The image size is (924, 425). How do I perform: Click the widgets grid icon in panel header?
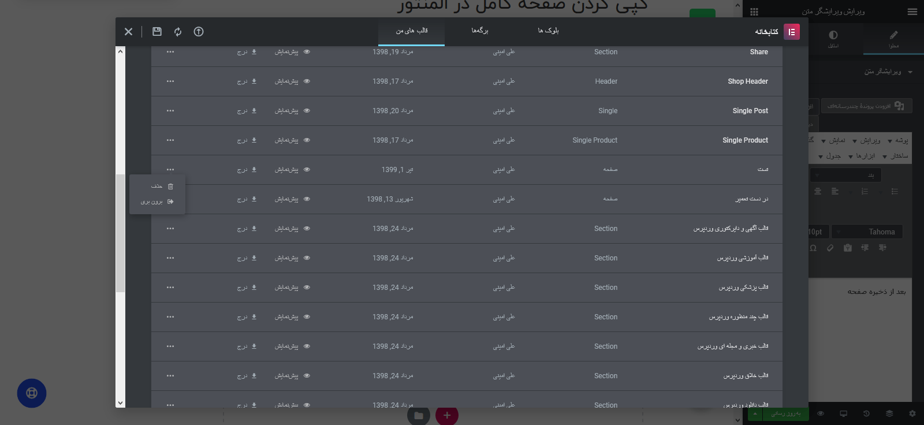[754, 12]
